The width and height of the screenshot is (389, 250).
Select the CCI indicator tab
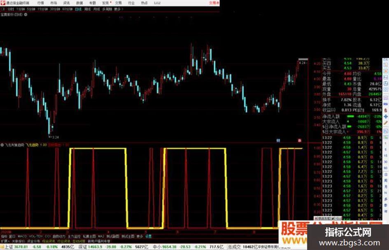coord(48,236)
